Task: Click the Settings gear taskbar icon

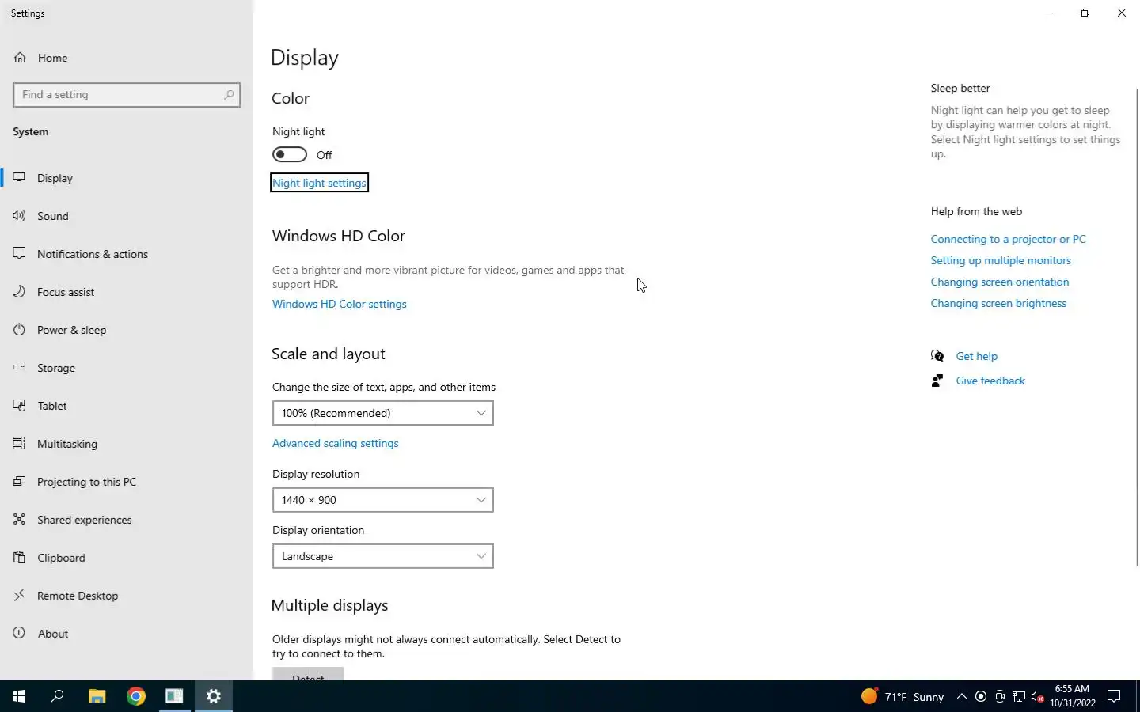Action: 214,696
